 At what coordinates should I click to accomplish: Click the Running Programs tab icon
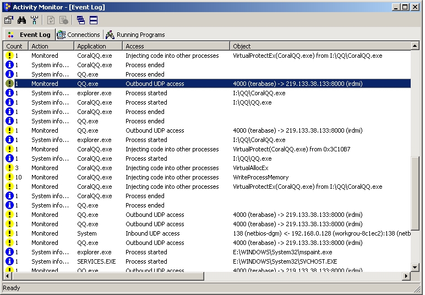[x=110, y=35]
